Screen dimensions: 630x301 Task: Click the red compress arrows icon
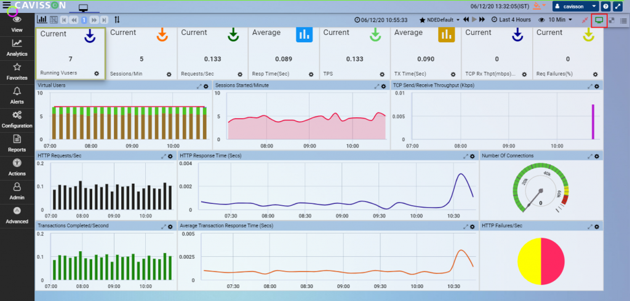[585, 20]
